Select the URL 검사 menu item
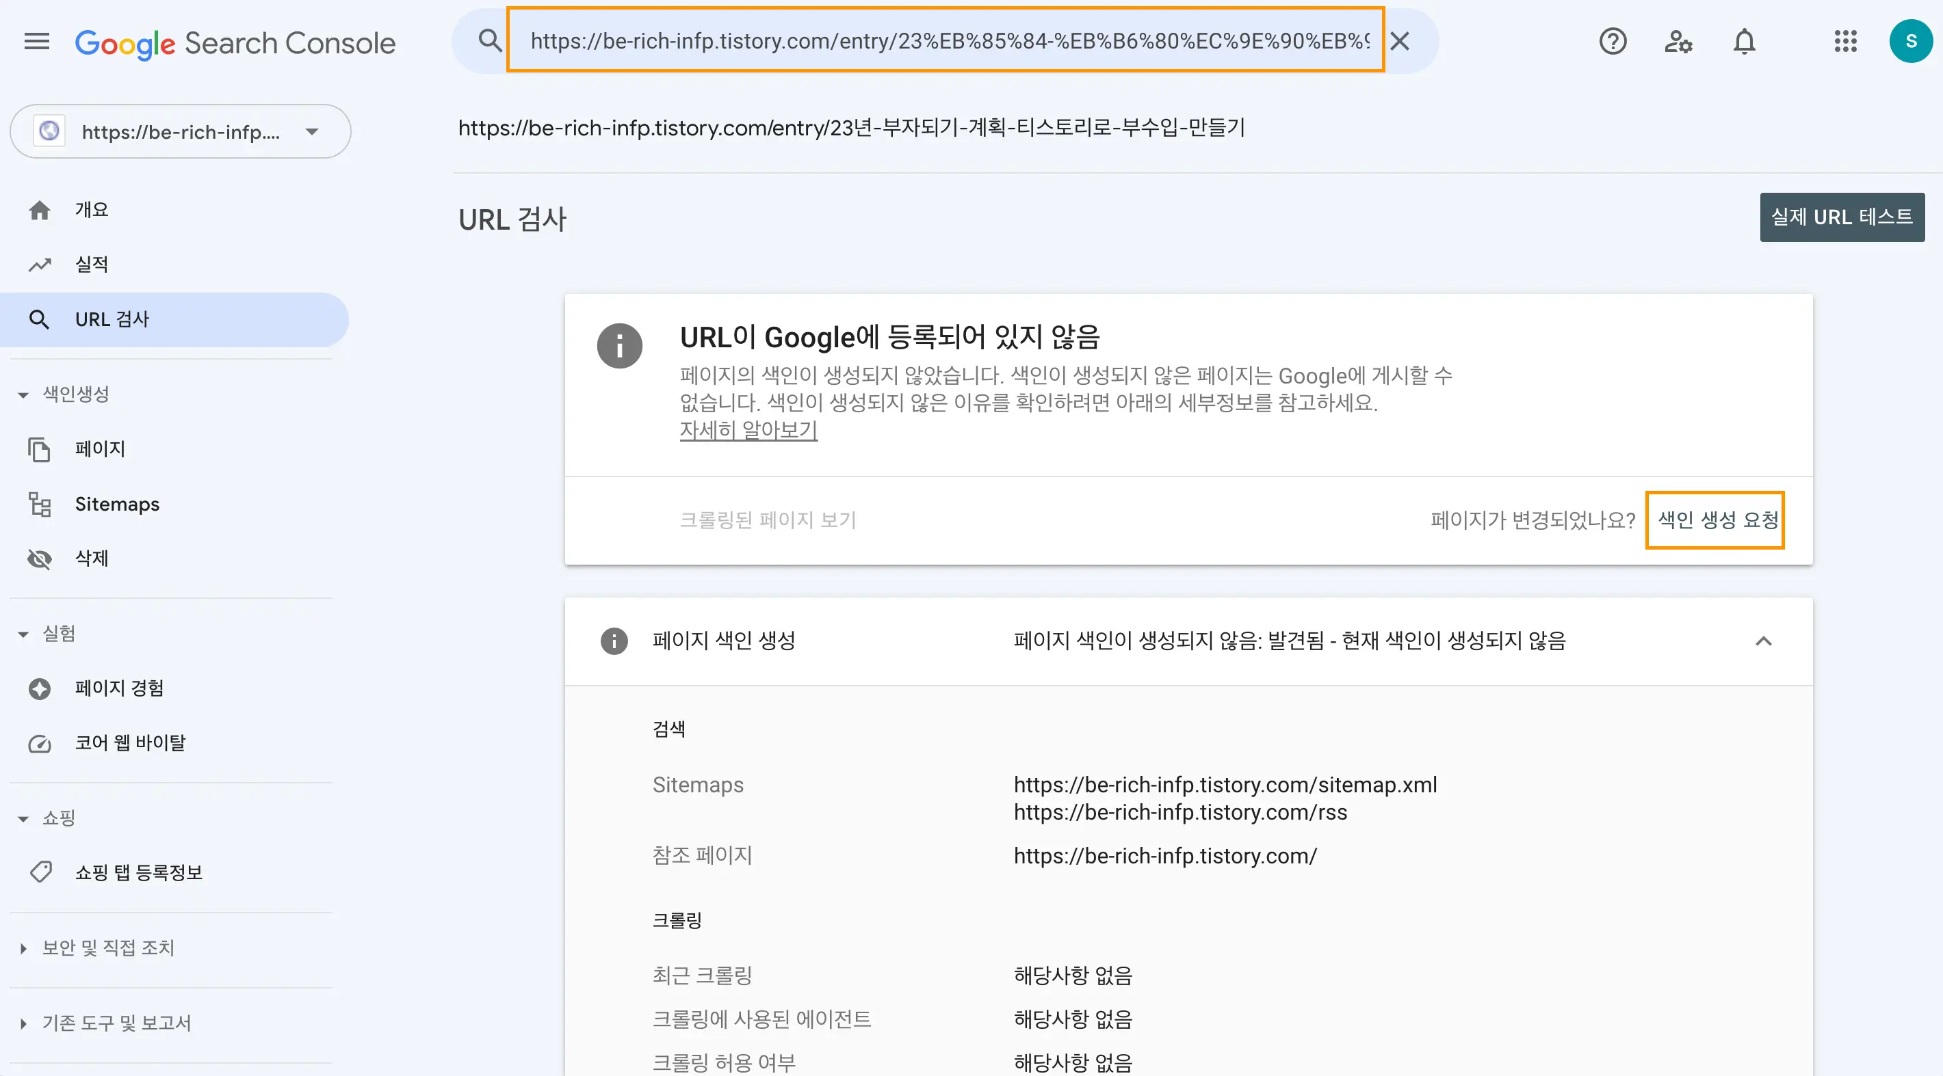 (174, 319)
